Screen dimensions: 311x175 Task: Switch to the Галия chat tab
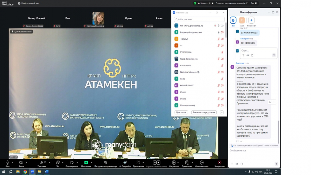[x=242, y=20]
